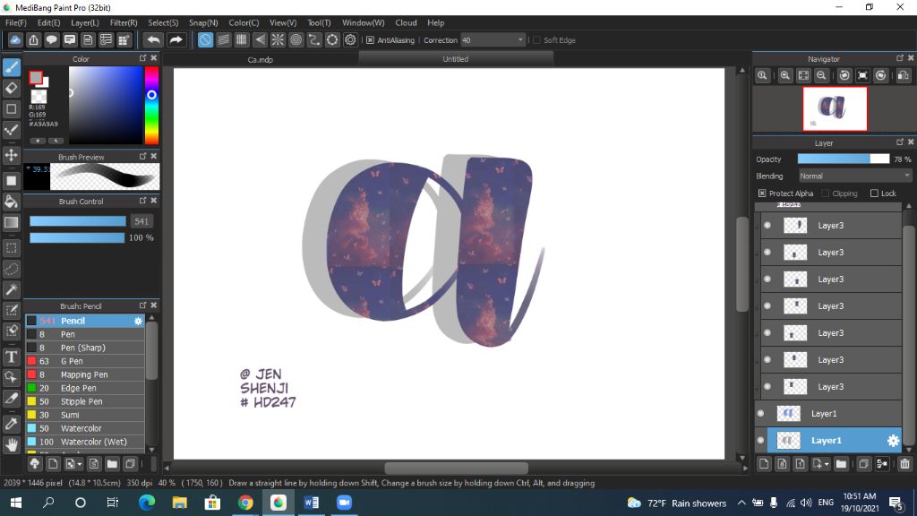Image resolution: width=917 pixels, height=516 pixels.
Task: Switch to the Ca.mdp tab
Action: click(x=260, y=59)
